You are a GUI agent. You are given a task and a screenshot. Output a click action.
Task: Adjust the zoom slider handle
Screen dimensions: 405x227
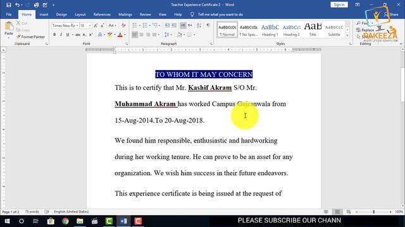373,212
